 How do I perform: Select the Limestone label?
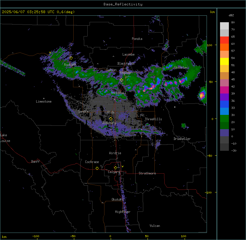coord(44,101)
